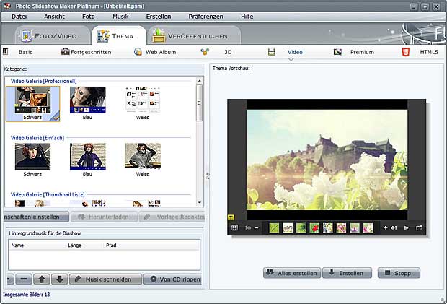This screenshot has width=447, height=304.
Task: Click the Stopp button
Action: [399, 273]
